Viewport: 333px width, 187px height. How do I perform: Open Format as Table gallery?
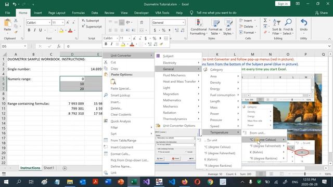click(215, 27)
